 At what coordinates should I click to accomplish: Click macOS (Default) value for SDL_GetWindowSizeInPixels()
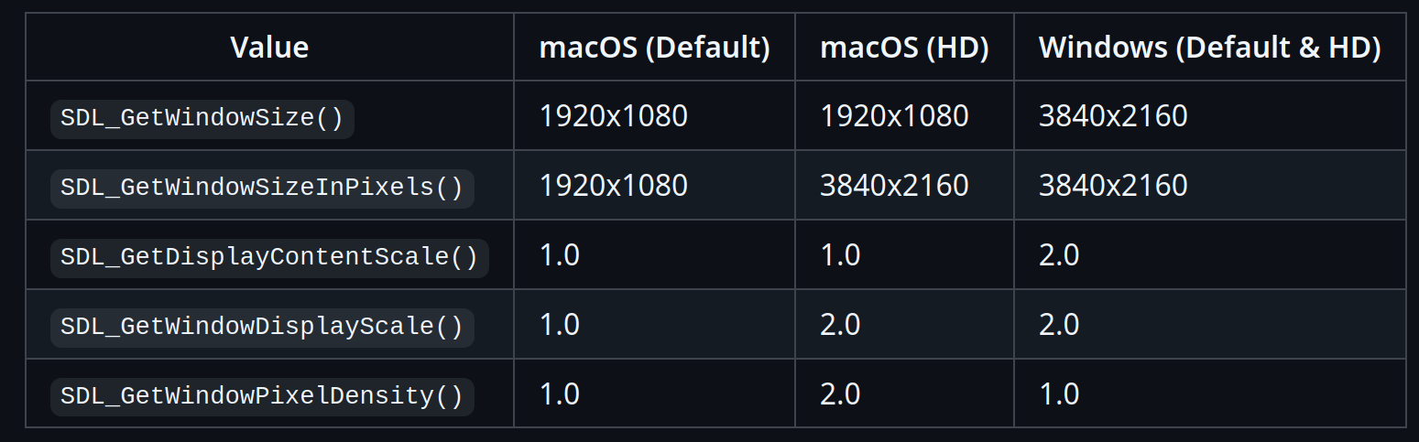coord(613,186)
